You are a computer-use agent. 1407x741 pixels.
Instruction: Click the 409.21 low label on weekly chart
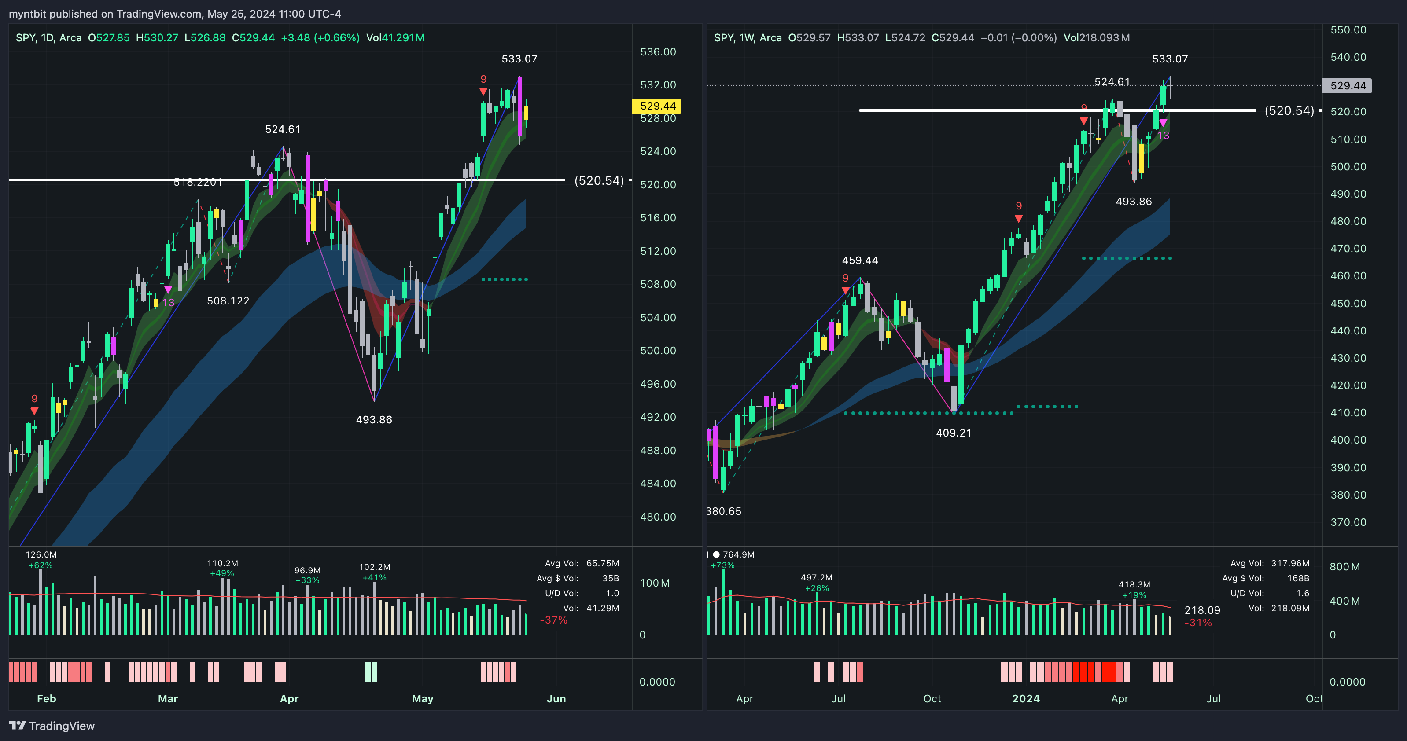click(954, 433)
